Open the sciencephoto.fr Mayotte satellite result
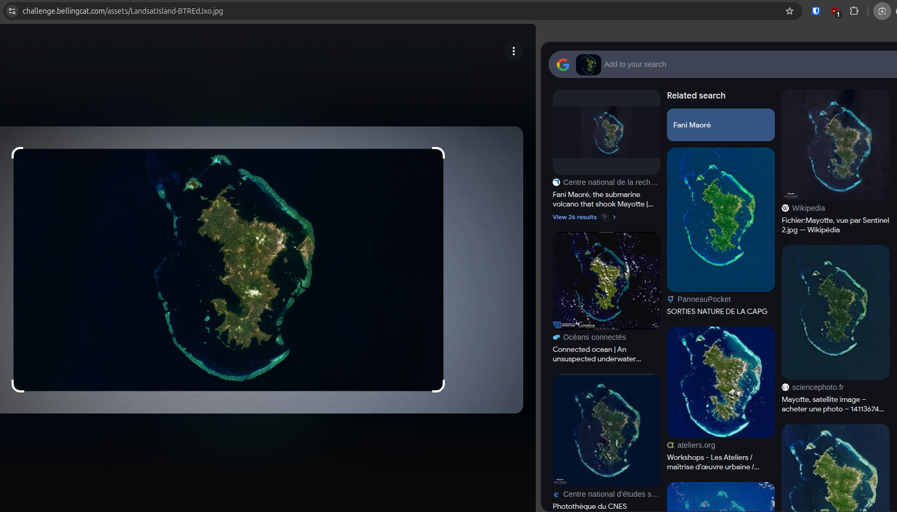Viewport: 897px width, 512px height. pyautogui.click(x=835, y=404)
